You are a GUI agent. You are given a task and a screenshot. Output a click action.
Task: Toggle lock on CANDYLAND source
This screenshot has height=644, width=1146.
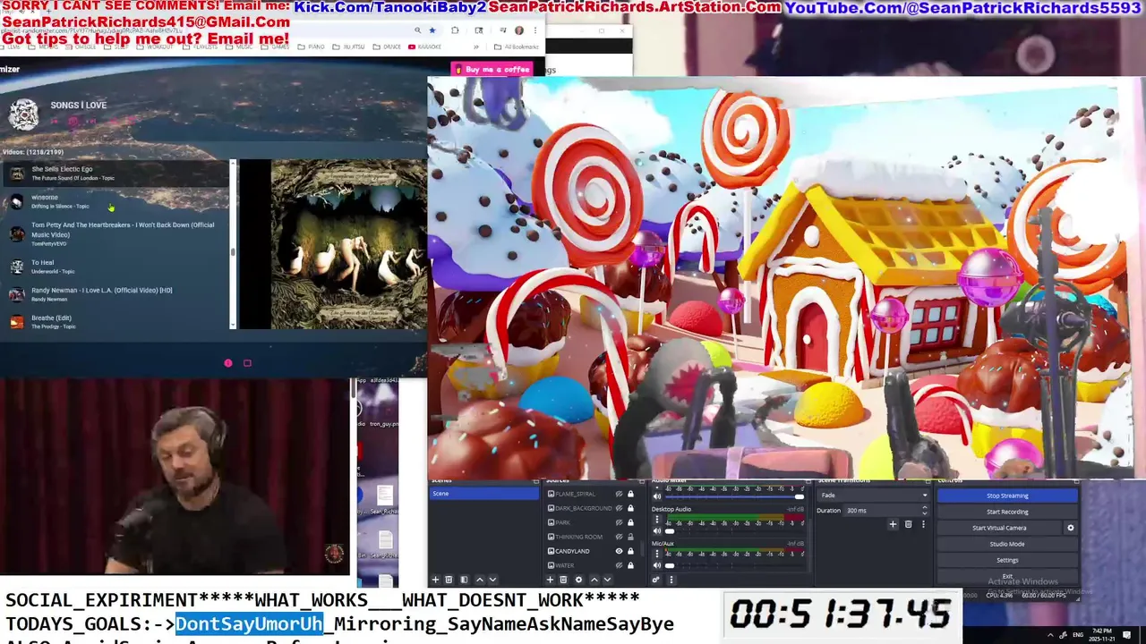[630, 551]
